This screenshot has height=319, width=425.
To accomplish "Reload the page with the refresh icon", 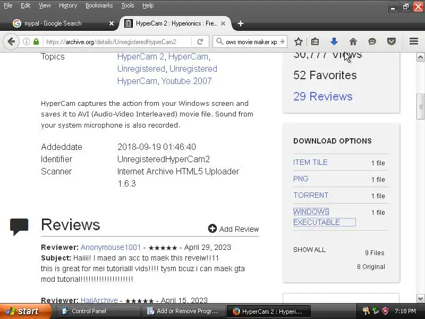I will [x=200, y=42].
